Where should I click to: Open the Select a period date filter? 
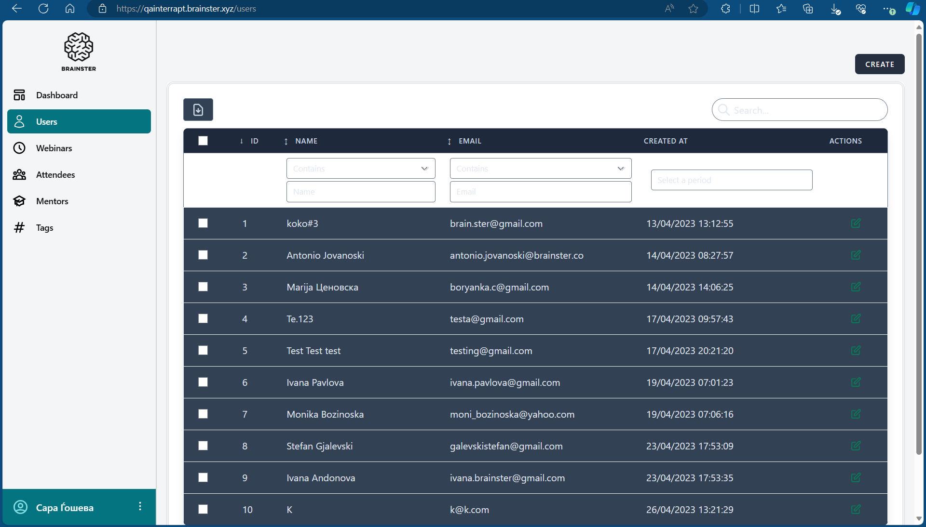pyautogui.click(x=731, y=180)
